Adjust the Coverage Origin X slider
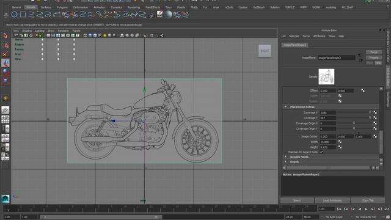This screenshot has width=391, height=220. (x=354, y=123)
